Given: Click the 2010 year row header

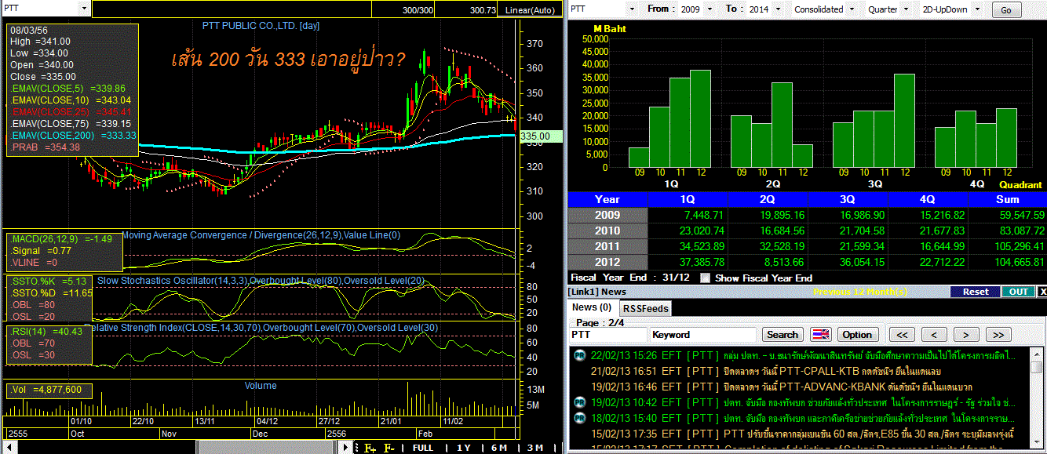Looking at the screenshot, I should pyautogui.click(x=607, y=231).
